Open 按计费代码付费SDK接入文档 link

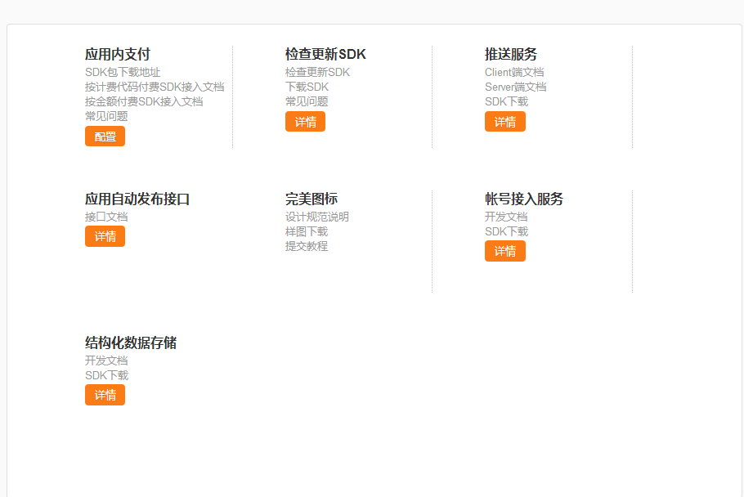pos(155,87)
